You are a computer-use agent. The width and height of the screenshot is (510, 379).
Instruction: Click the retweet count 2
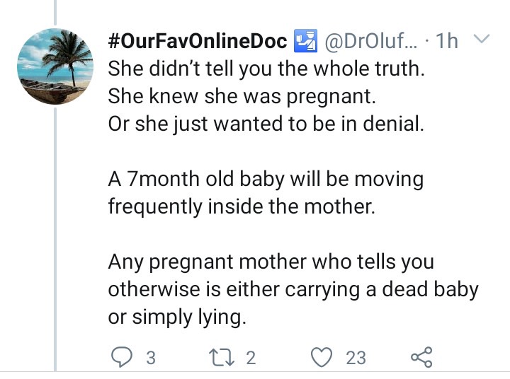[251, 358]
